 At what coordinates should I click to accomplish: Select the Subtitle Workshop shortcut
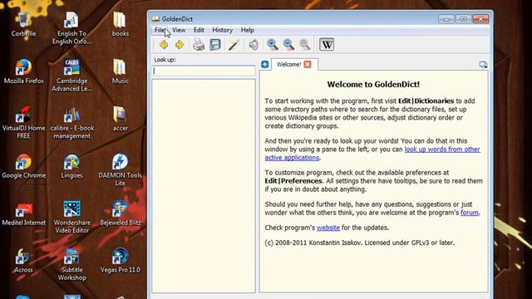coord(71,264)
